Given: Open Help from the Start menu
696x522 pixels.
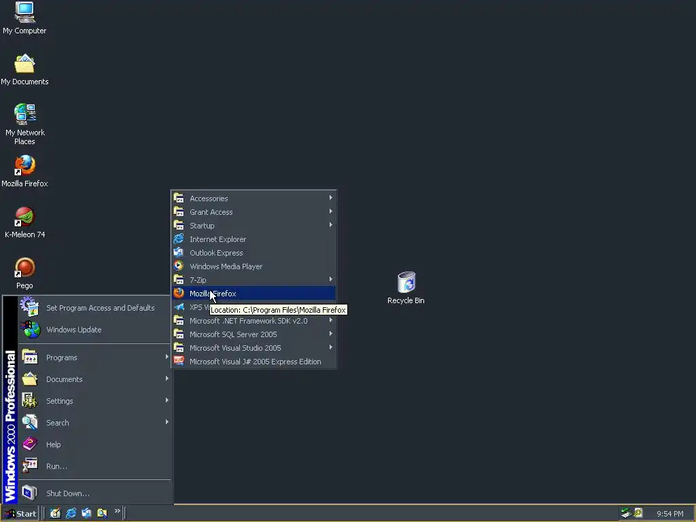Looking at the screenshot, I should [94, 445].
